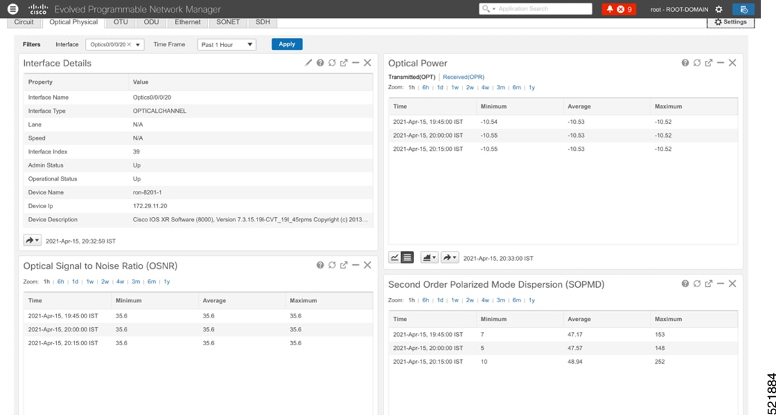Select Device Ip value 172.29.11.20
The height and width of the screenshot is (415, 776).
click(x=150, y=205)
